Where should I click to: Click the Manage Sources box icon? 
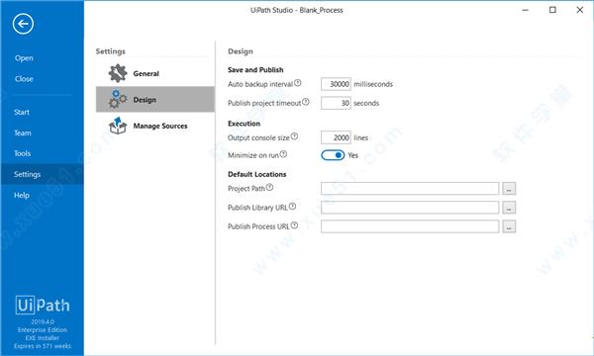point(118,126)
